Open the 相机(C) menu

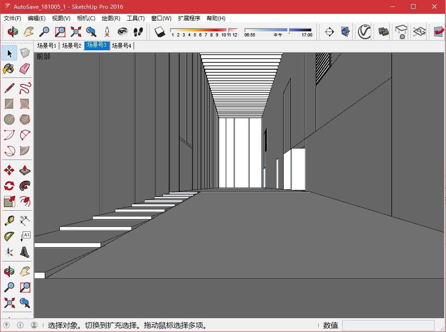[86, 18]
